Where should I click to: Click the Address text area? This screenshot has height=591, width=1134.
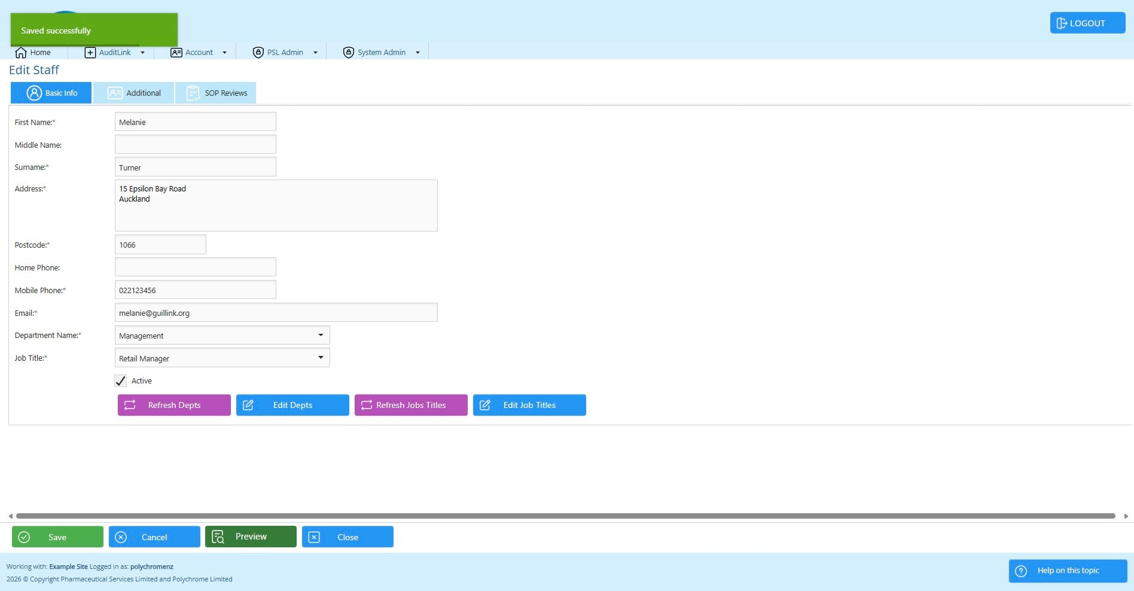click(x=276, y=205)
